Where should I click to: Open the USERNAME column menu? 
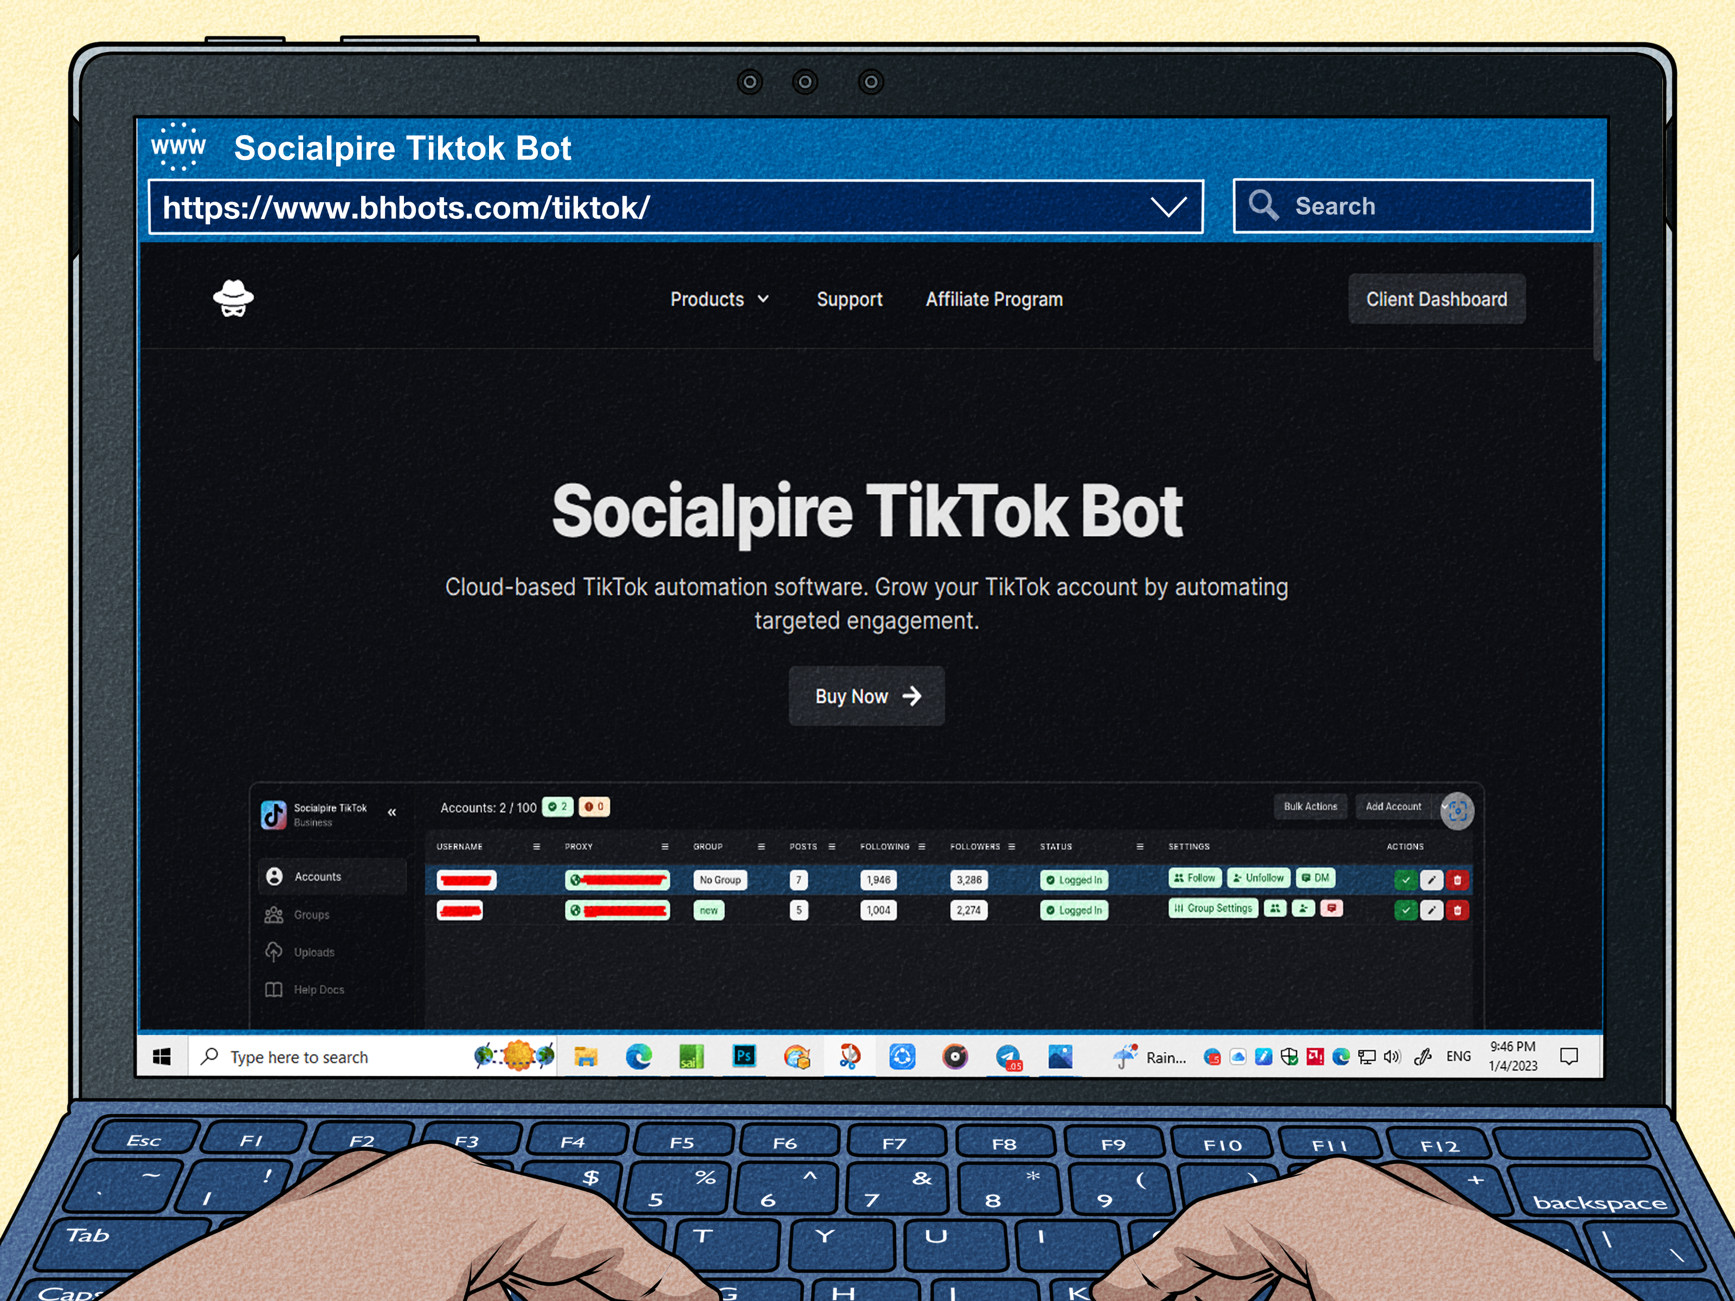coord(537,847)
